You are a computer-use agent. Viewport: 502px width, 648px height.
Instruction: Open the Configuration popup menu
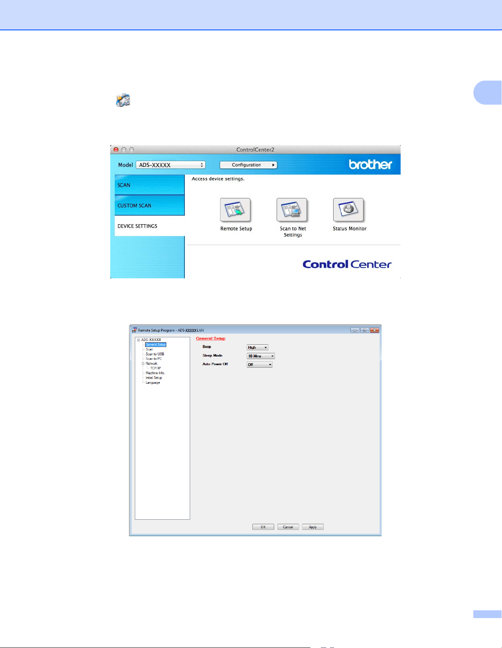pos(248,165)
